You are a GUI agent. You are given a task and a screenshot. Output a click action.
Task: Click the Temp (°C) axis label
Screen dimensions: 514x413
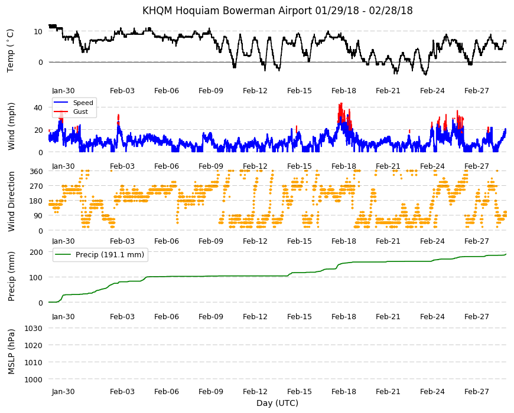[x=11, y=51]
